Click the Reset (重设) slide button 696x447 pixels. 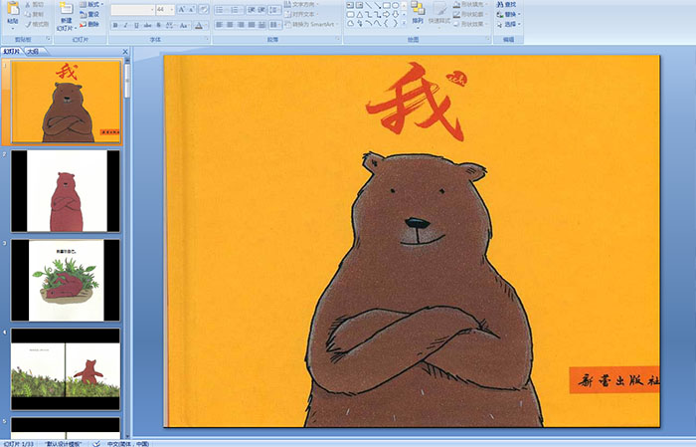(x=90, y=14)
